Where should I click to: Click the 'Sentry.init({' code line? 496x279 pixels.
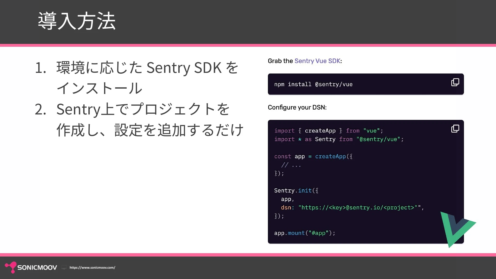pos(296,191)
